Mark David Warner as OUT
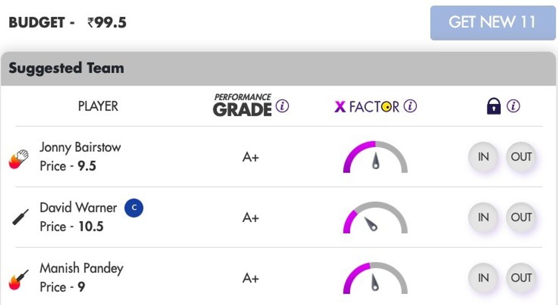 [521, 217]
